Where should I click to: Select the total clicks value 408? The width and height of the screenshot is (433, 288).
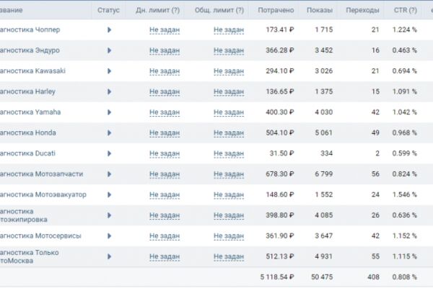[373, 277]
